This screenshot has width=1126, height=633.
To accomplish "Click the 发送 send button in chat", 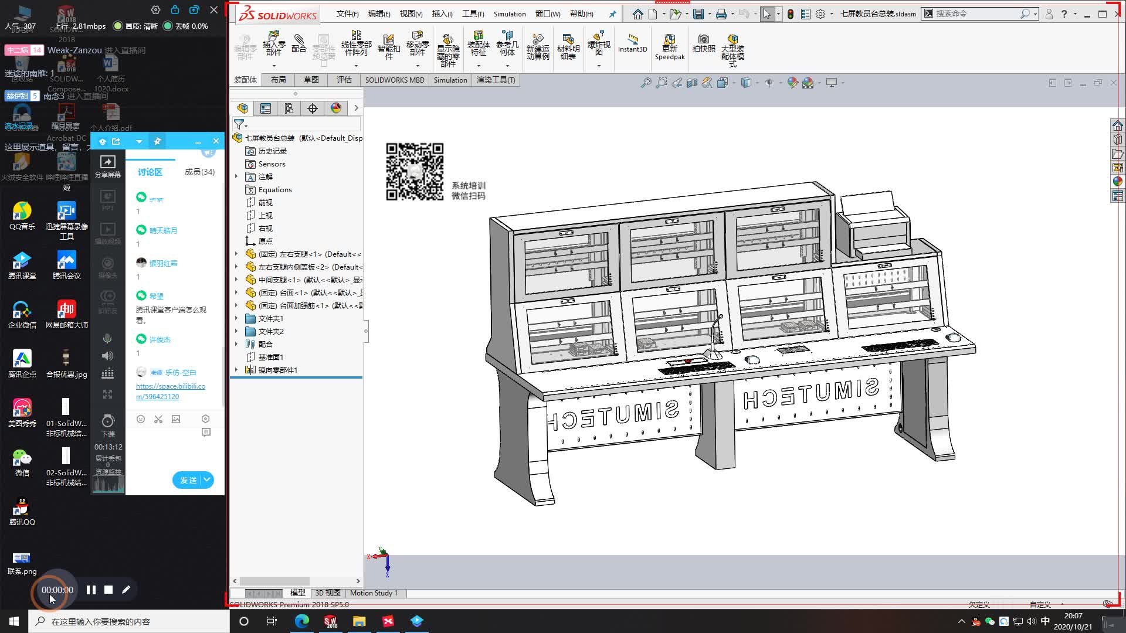I will tap(188, 479).
